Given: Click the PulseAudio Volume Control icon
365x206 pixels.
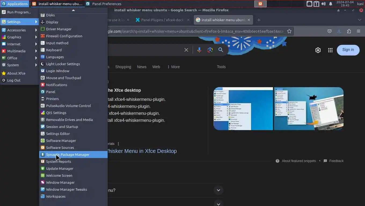Looking at the screenshot, I should point(42,106).
